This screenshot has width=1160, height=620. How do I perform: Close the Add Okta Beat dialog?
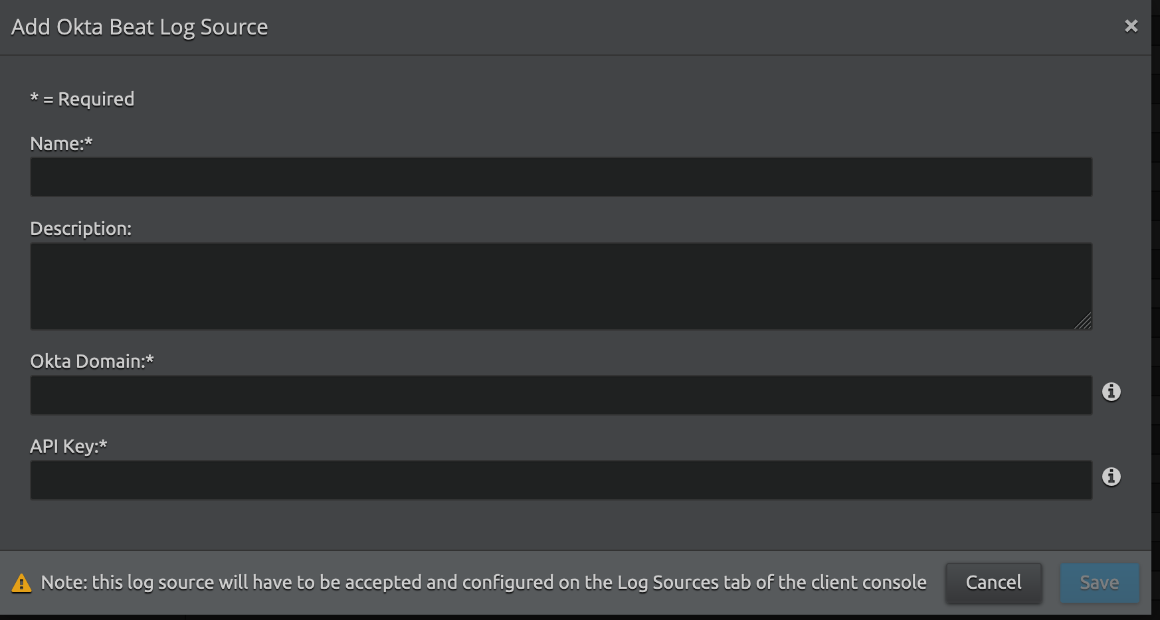point(1131,26)
